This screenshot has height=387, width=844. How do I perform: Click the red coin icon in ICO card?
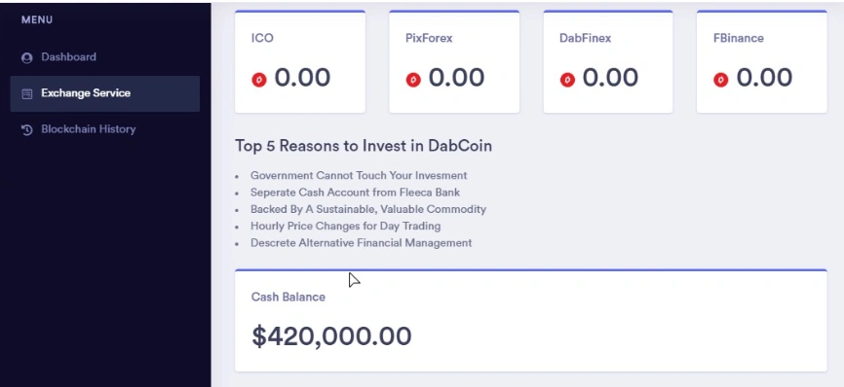[x=259, y=80]
